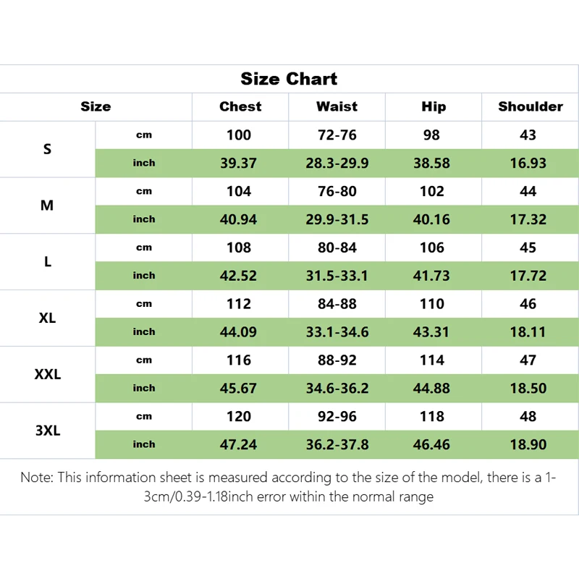Click the Shoulder column header
Viewport: 579px width, 579px height.
coord(530,106)
